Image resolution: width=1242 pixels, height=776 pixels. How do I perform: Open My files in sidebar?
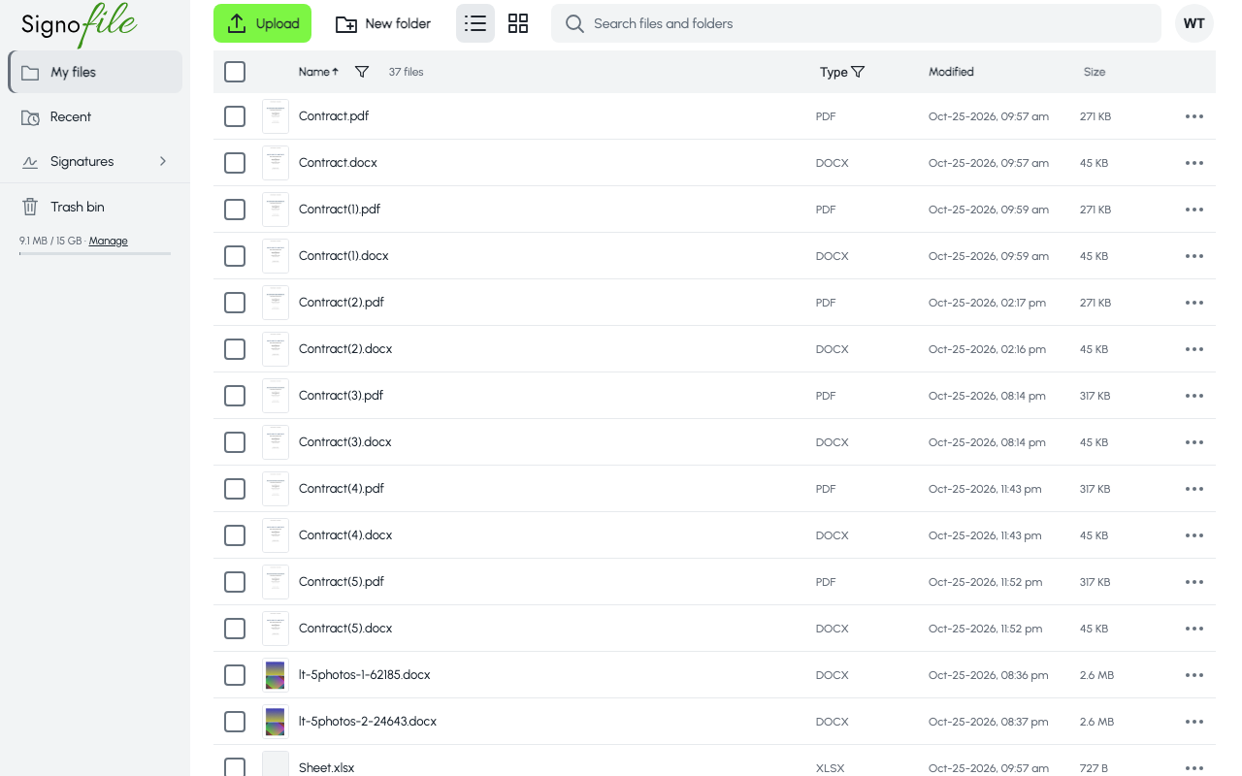pyautogui.click(x=95, y=72)
